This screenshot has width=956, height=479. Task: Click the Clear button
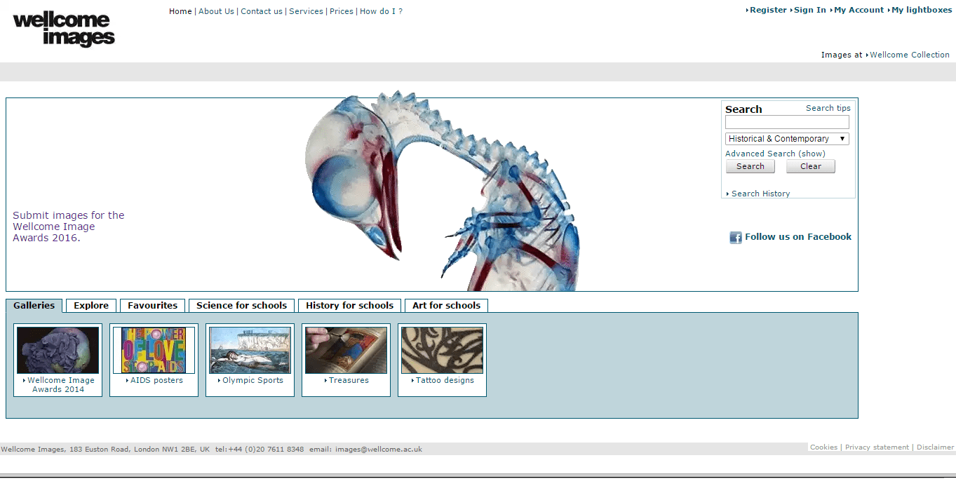pyautogui.click(x=811, y=166)
